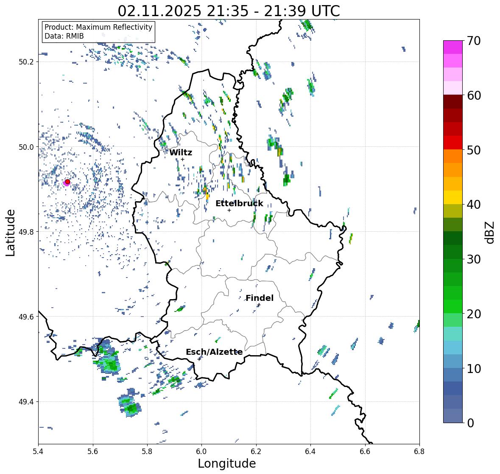
Task: Click the 'Data: RMIB' legend text
Action: coord(64,36)
